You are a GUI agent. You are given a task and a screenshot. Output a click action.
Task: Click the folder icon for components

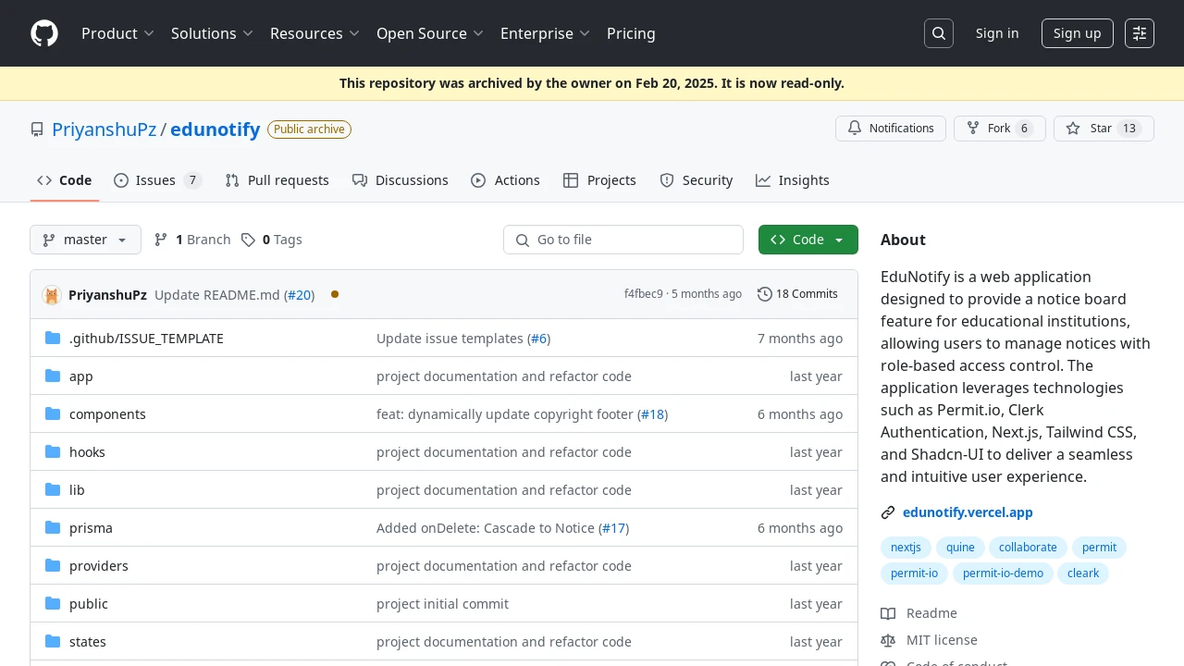pos(53,413)
